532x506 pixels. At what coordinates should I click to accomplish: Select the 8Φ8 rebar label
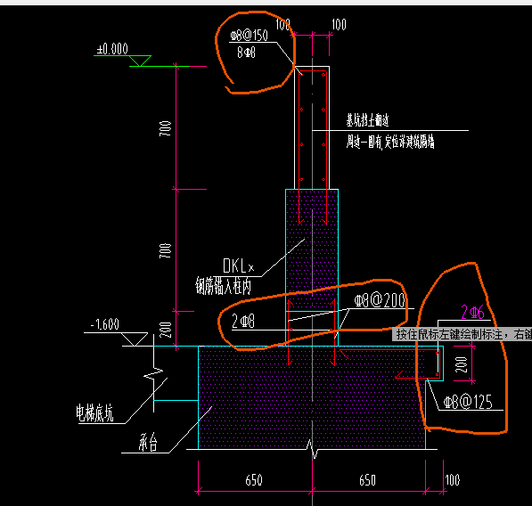coord(246,53)
